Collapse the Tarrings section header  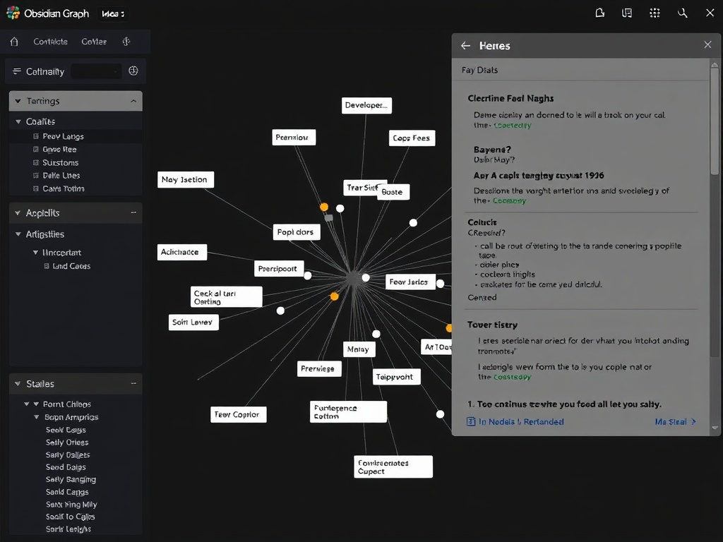pyautogui.click(x=133, y=100)
